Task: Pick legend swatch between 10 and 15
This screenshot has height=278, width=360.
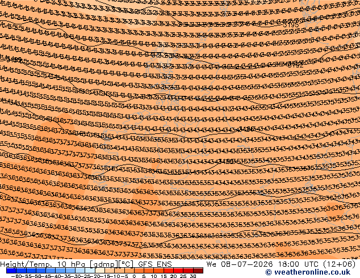Action: [158, 271]
